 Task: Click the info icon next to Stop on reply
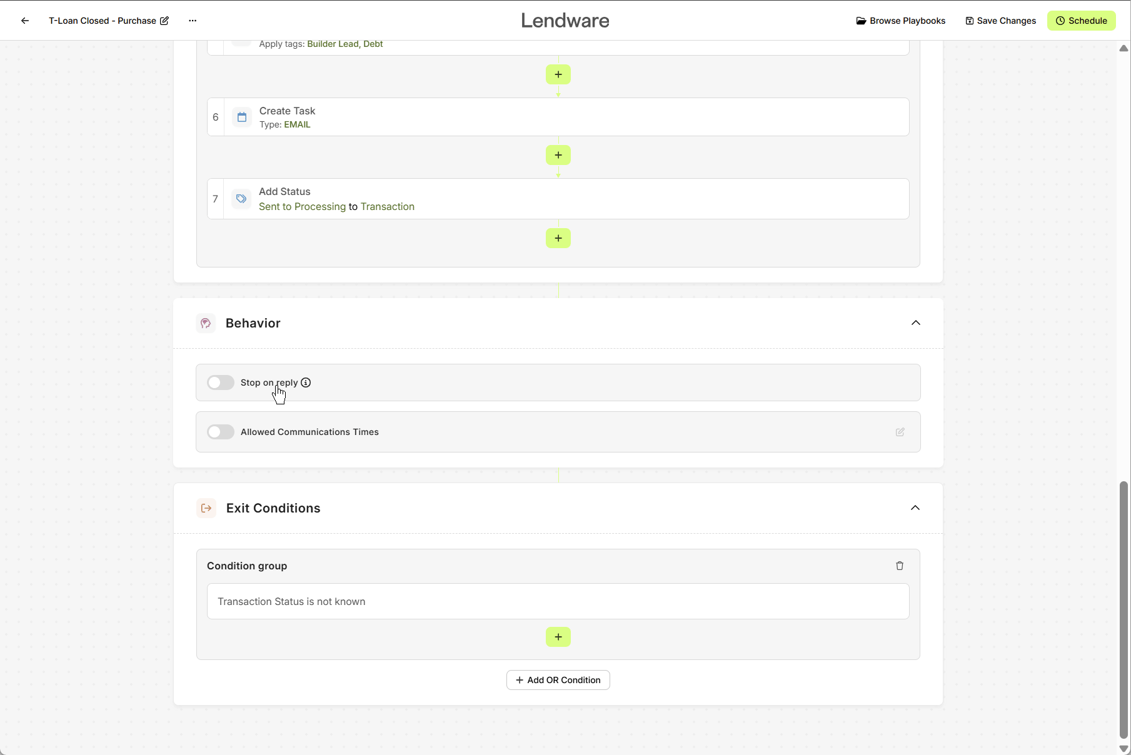[x=306, y=382]
